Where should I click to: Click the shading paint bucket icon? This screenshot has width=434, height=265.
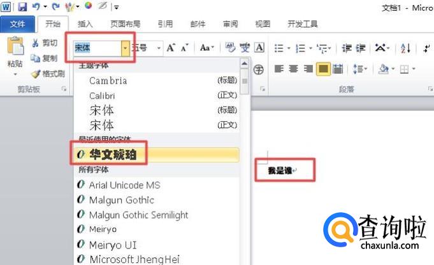point(384,69)
